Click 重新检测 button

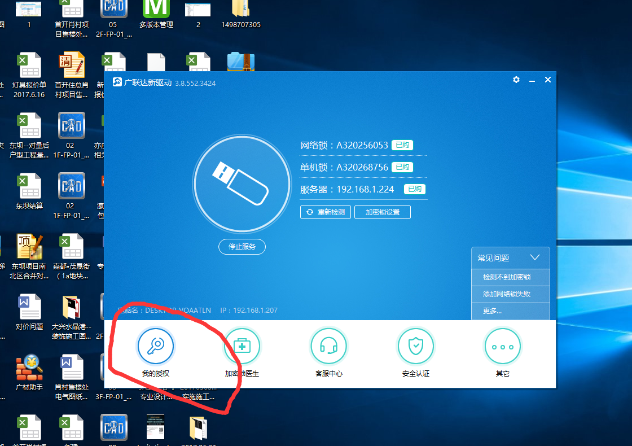point(325,212)
